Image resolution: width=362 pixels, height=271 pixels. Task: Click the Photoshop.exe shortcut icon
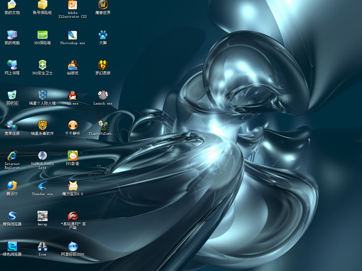[72, 34]
